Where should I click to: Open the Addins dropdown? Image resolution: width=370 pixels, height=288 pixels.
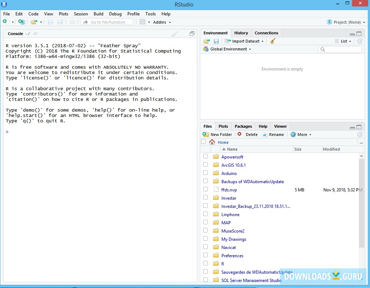[162, 22]
